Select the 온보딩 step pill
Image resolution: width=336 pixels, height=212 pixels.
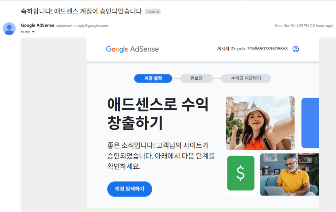coord(196,78)
